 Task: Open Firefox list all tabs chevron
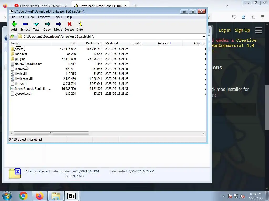tap(227, 6)
